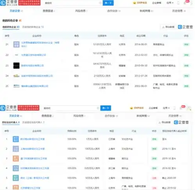Image resolution: width=195 pixels, height=190 pixels.
Task: Click the 查一下 search button in lower header
Action: 106,108
